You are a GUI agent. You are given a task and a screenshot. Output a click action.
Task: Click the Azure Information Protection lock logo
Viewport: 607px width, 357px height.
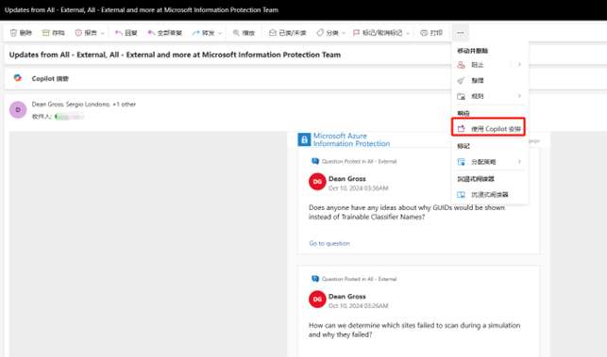pyautogui.click(x=304, y=139)
